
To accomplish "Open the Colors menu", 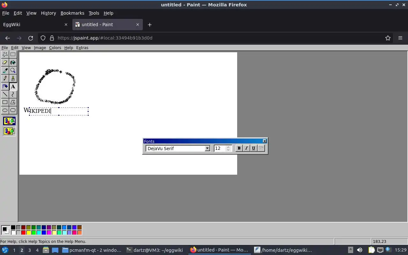I will [55, 48].
